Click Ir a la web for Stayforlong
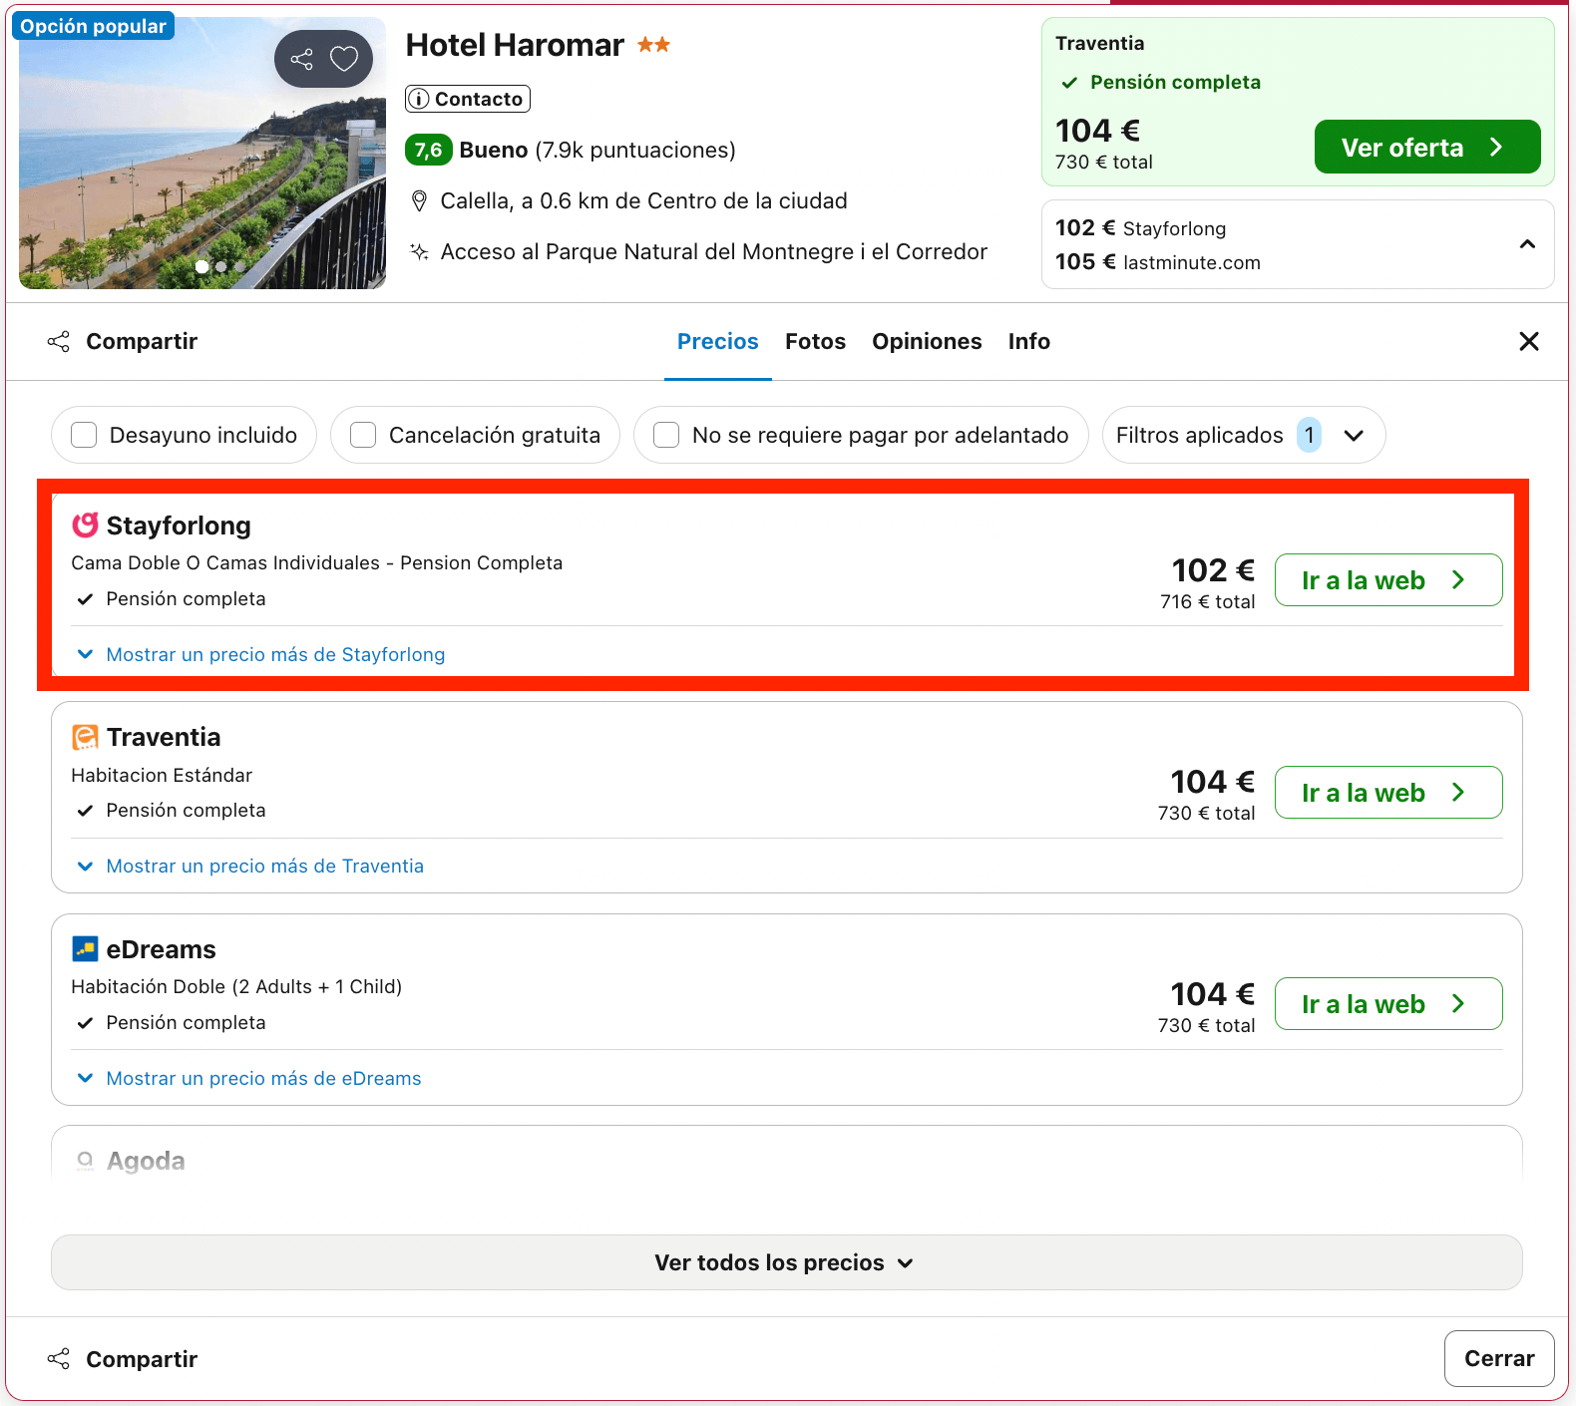This screenshot has height=1406, width=1576. (1388, 580)
